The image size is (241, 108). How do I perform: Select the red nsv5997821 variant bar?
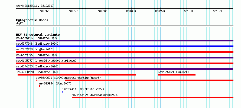tap(177, 75)
